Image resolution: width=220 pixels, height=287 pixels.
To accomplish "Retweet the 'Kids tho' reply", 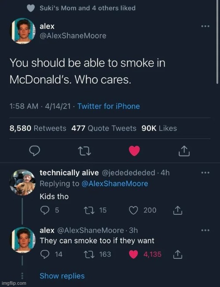I will coord(89,210).
